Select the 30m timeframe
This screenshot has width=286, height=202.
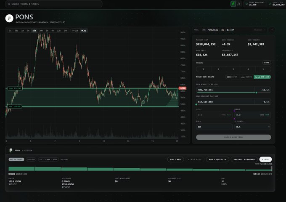pyautogui.click(x=41, y=31)
